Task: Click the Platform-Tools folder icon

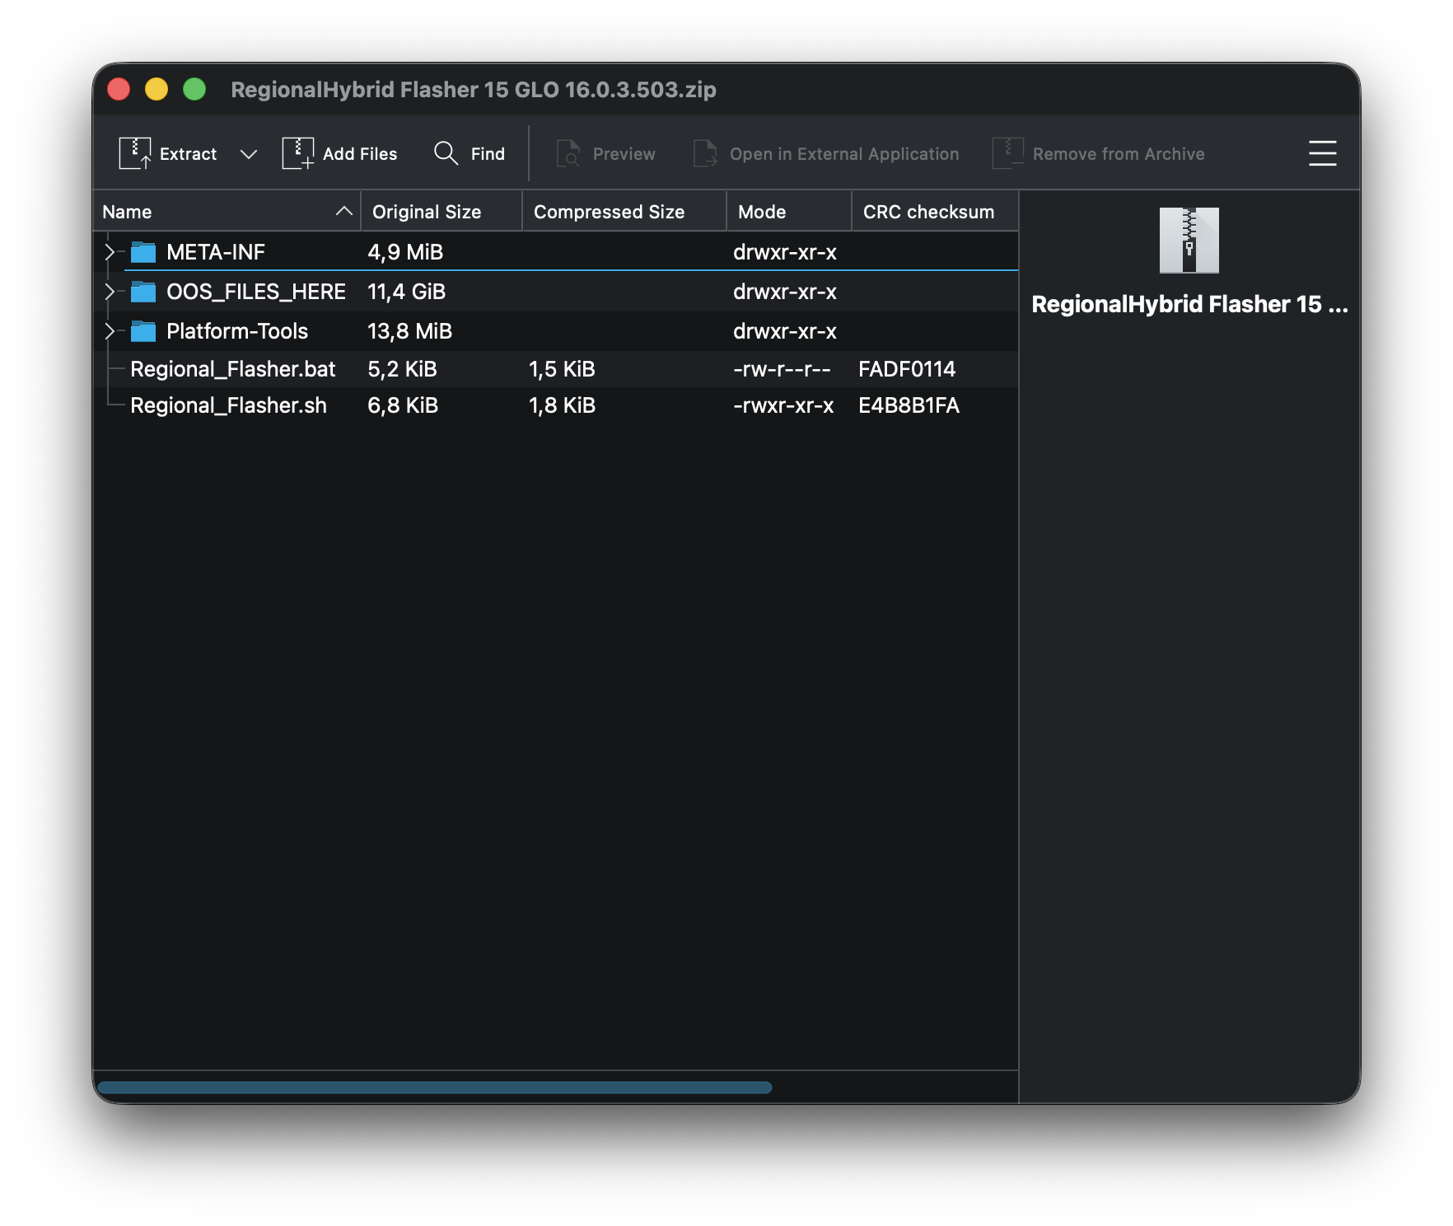Action: [x=143, y=331]
